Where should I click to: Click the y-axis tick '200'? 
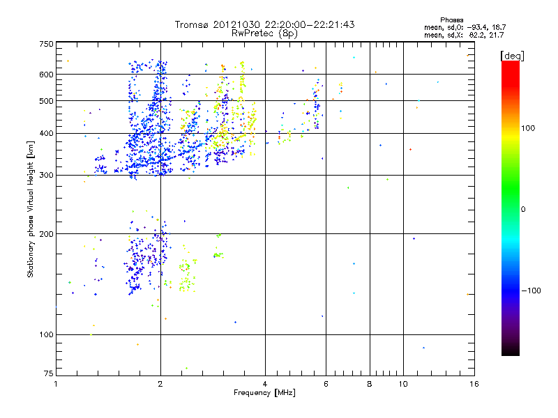click(x=47, y=234)
